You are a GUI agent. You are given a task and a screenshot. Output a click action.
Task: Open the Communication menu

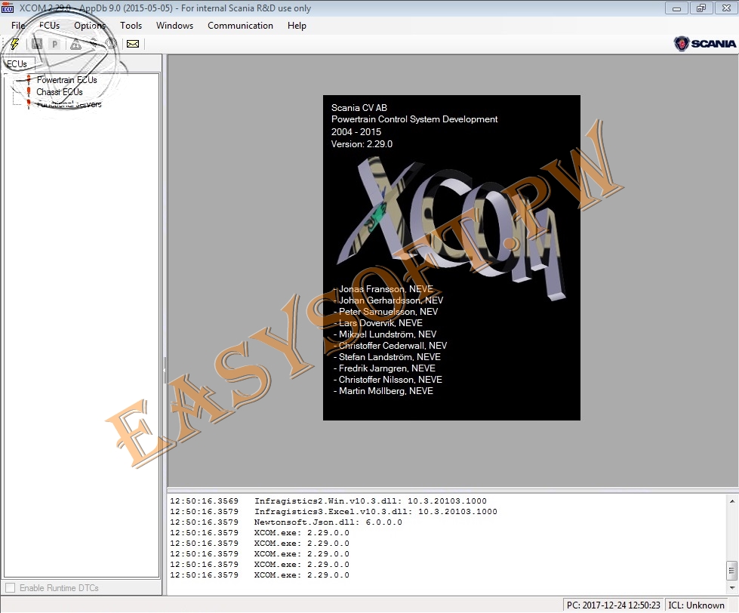(x=240, y=26)
